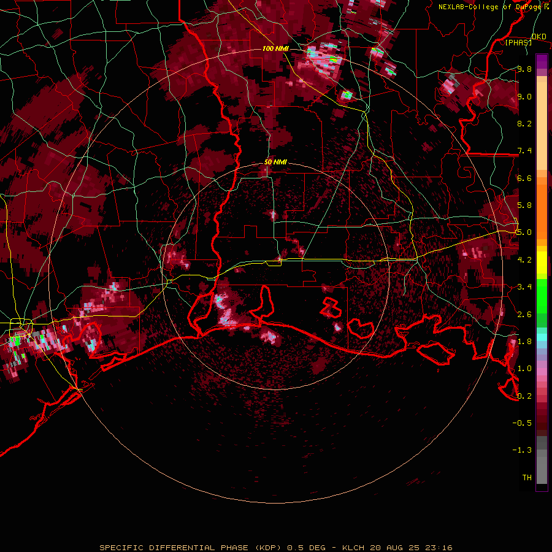Click the 5.8 value on the color scale

tap(524, 205)
